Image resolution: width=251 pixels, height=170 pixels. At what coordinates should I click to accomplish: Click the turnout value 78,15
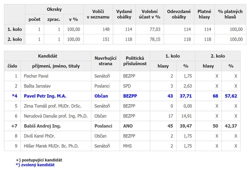coord(155,39)
